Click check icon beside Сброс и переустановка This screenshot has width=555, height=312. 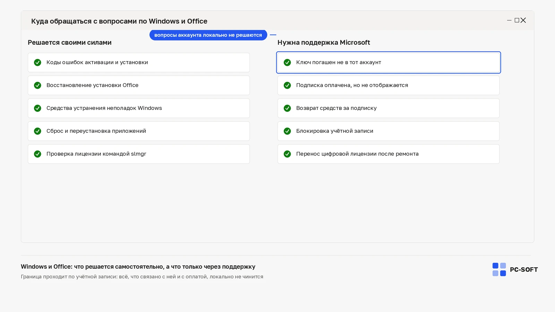[x=37, y=131]
